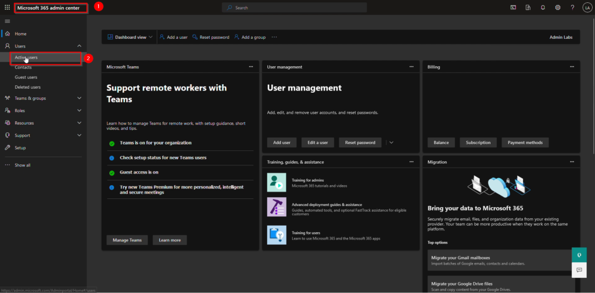Click Try new Teams Premium item
595x293 pixels.
coord(182,190)
